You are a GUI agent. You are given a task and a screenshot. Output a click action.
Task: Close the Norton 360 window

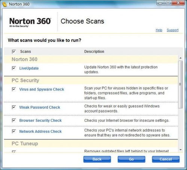(178, 3)
